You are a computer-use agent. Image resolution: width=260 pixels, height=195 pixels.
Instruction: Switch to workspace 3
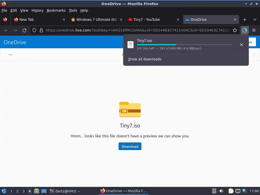(x=24, y=191)
